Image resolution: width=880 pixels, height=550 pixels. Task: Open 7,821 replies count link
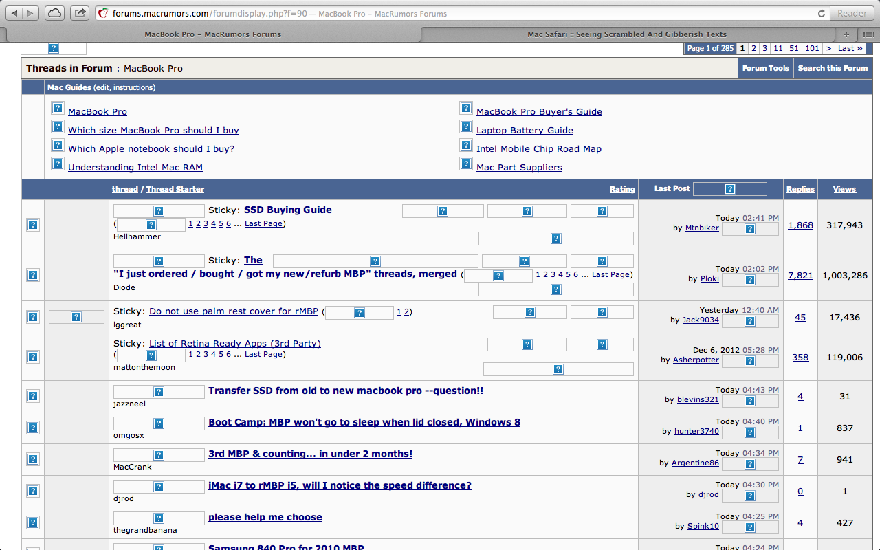coord(800,275)
